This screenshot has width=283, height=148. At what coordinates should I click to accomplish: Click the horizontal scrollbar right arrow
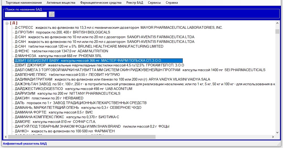click(273, 137)
